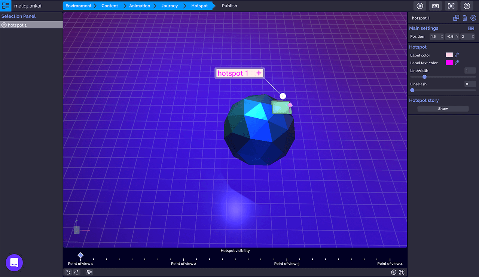The image size is (479, 277).
Task: Click the redo arrow icon
Action: tap(76, 272)
